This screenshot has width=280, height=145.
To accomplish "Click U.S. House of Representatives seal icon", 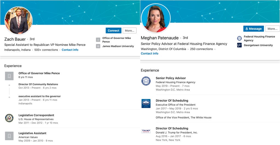I will pyautogui.click(x=9, y=118).
